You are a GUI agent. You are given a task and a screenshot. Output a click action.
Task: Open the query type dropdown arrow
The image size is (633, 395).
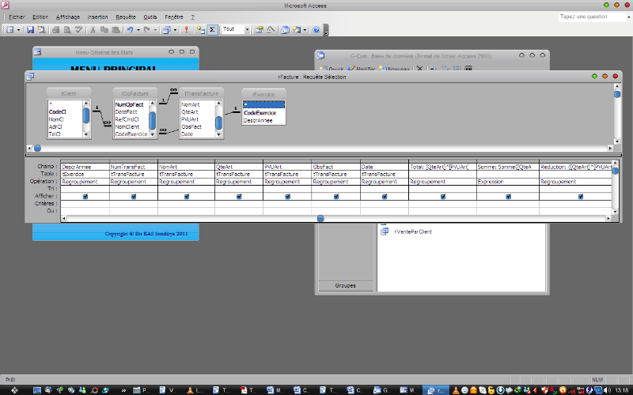[175, 29]
